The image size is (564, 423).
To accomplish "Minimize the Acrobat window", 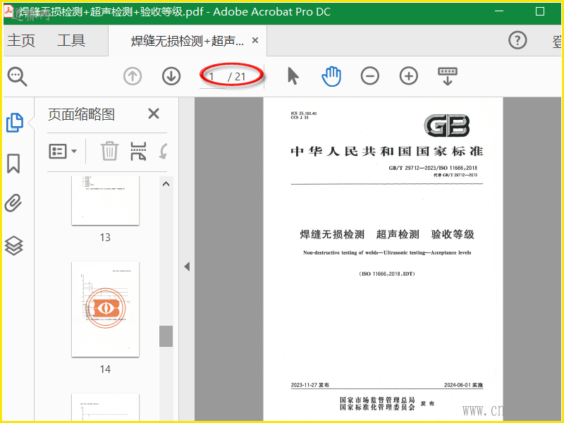I will coord(499,11).
